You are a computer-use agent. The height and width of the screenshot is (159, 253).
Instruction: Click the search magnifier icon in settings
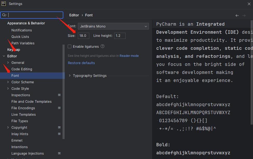point(4,15)
